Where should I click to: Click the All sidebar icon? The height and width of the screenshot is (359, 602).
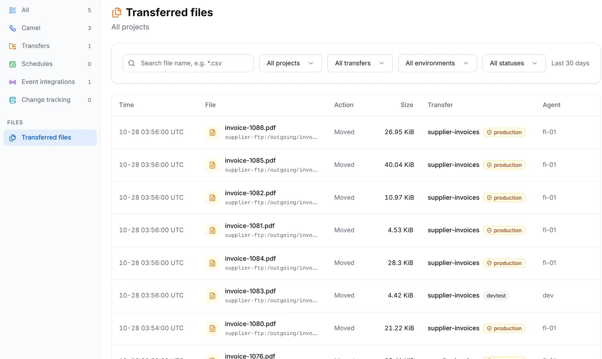pos(13,10)
